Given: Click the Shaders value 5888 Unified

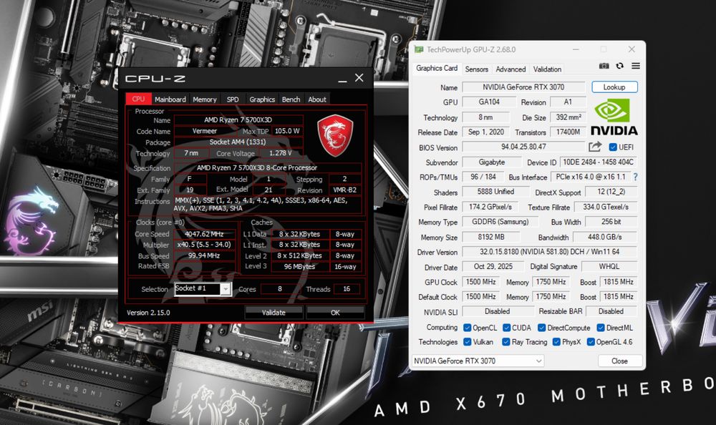Looking at the screenshot, I should tap(495, 191).
